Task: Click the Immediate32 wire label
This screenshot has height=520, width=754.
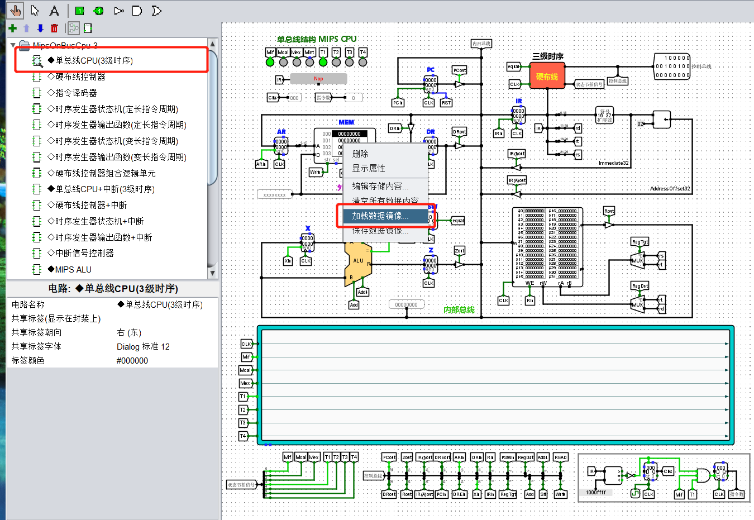Action: coord(613,163)
